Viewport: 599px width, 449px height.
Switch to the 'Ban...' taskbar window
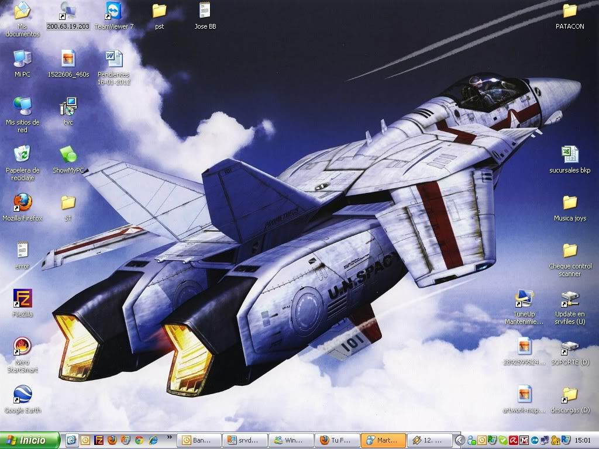200,440
